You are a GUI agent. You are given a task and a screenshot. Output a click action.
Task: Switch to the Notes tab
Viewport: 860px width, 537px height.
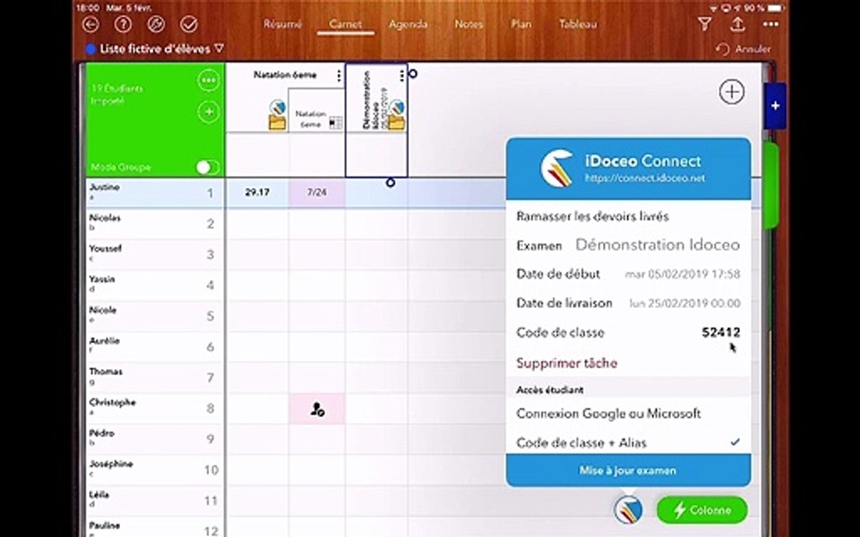pos(469,24)
